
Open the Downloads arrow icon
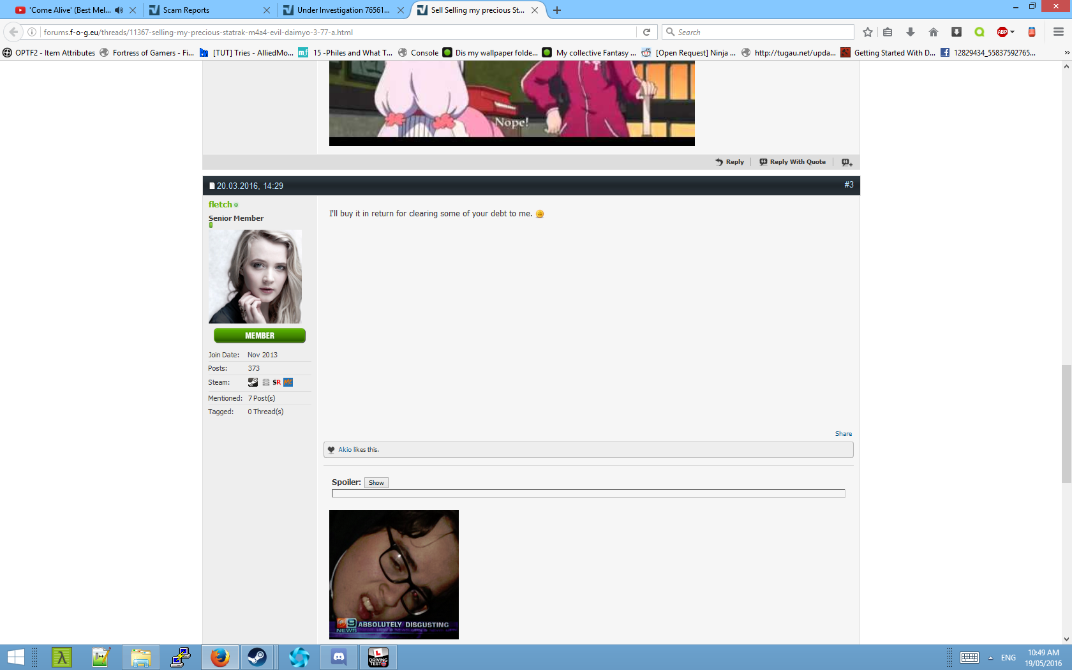[x=911, y=32]
